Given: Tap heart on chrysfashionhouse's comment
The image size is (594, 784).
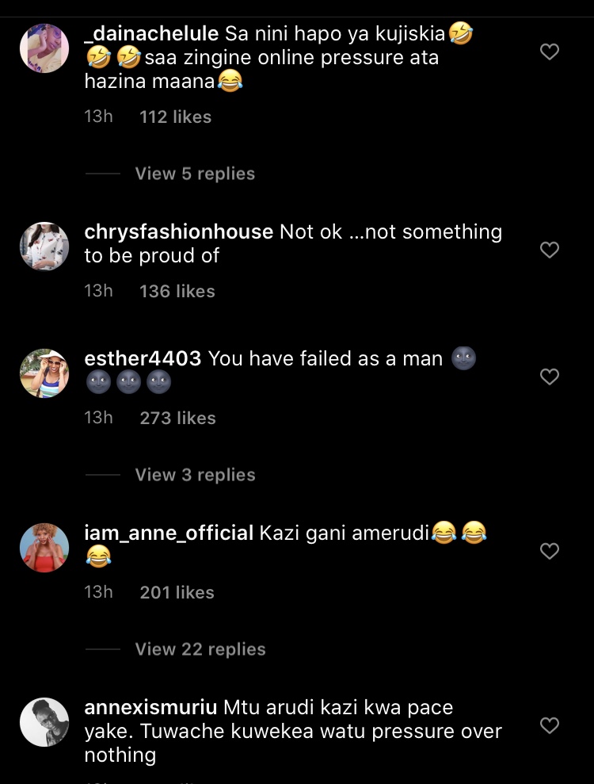Looking at the screenshot, I should pos(549,250).
